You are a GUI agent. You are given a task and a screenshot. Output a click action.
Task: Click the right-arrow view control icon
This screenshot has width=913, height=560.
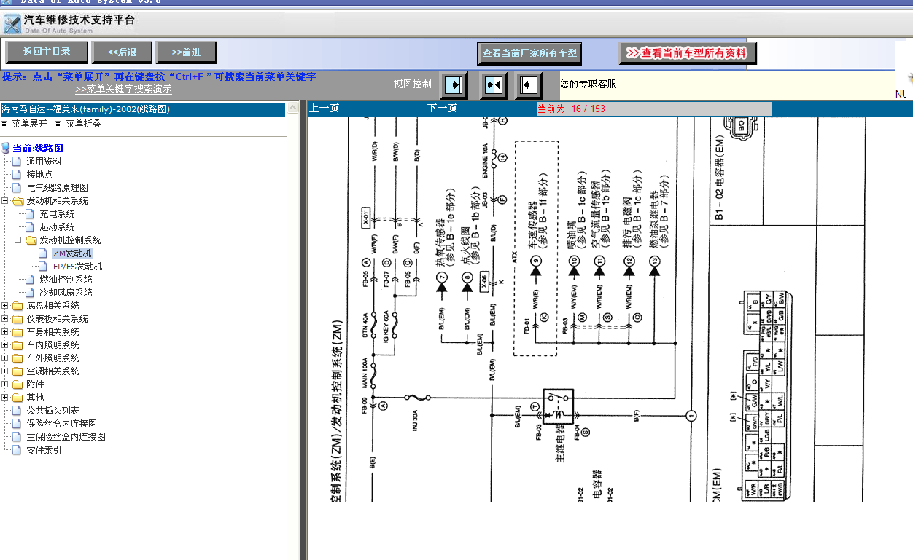(454, 85)
